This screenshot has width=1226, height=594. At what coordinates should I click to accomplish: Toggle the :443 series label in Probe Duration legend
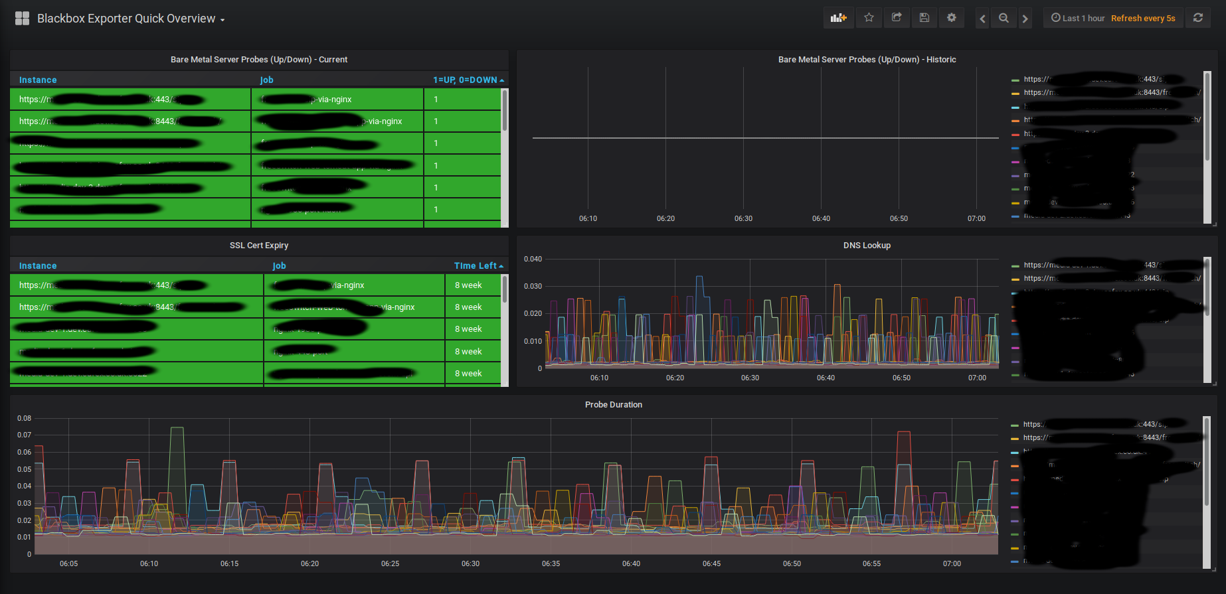[x=1102, y=424]
